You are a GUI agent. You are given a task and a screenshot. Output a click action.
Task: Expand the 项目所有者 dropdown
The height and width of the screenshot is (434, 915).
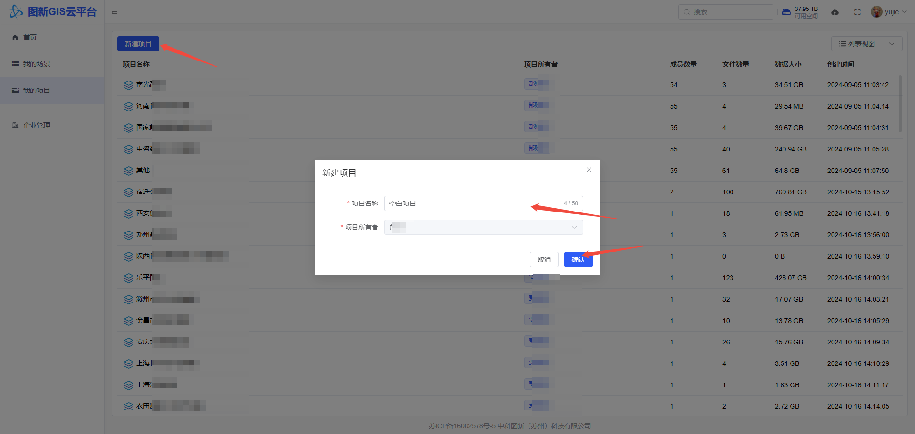pyautogui.click(x=483, y=227)
